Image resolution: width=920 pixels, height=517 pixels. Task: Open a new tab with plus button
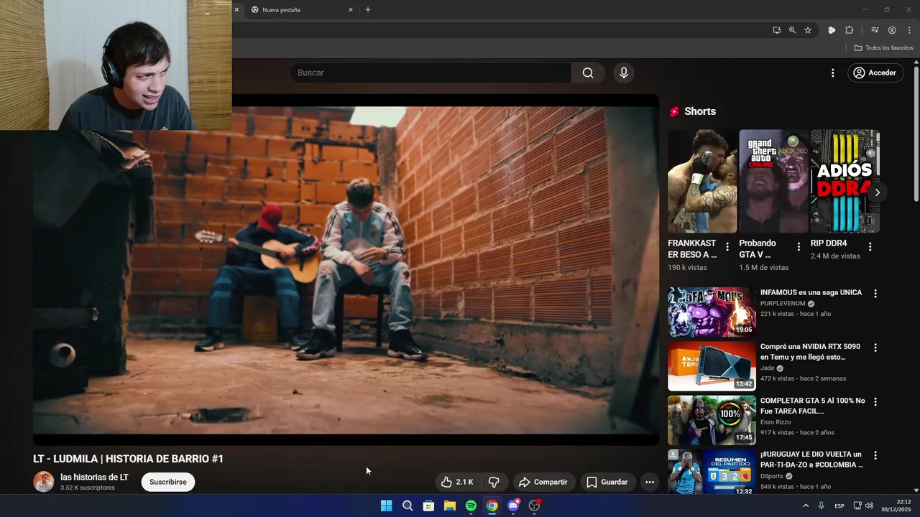tap(368, 10)
